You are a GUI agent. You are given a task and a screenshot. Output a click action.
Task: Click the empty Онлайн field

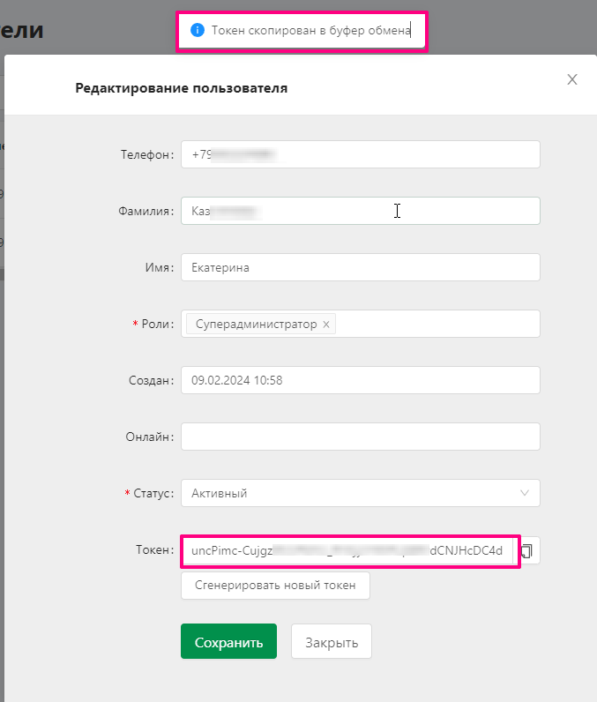361,437
